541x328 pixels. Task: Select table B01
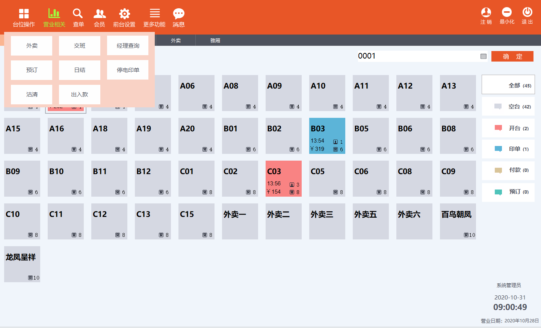240,136
